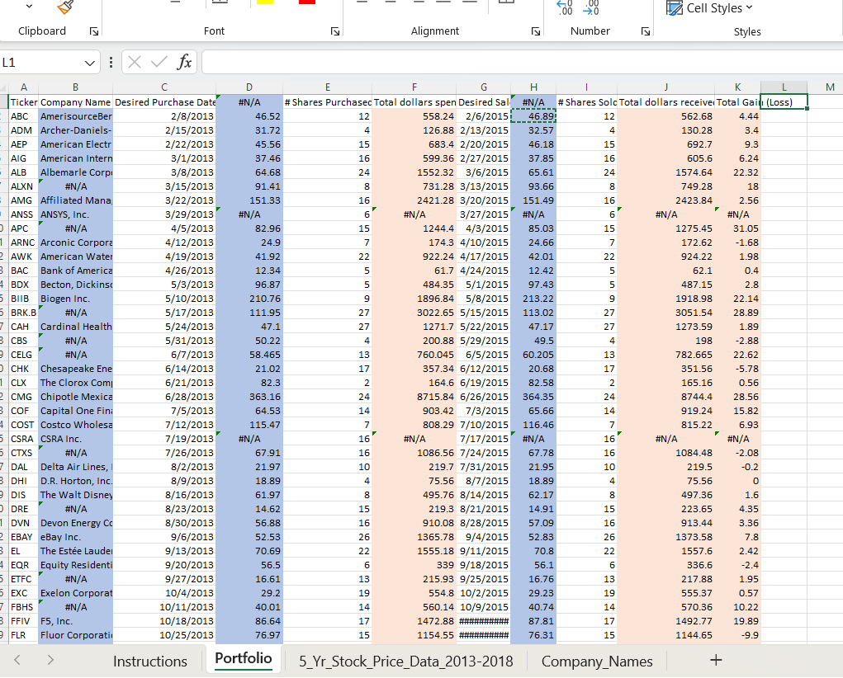This screenshot has width=843, height=678.
Task: Select column A header
Action: click(x=24, y=87)
